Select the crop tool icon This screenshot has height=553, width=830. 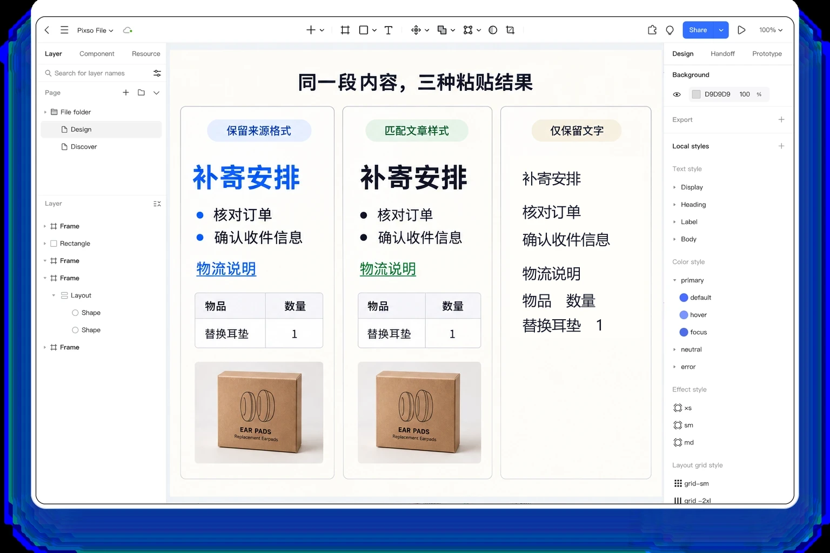[510, 30]
